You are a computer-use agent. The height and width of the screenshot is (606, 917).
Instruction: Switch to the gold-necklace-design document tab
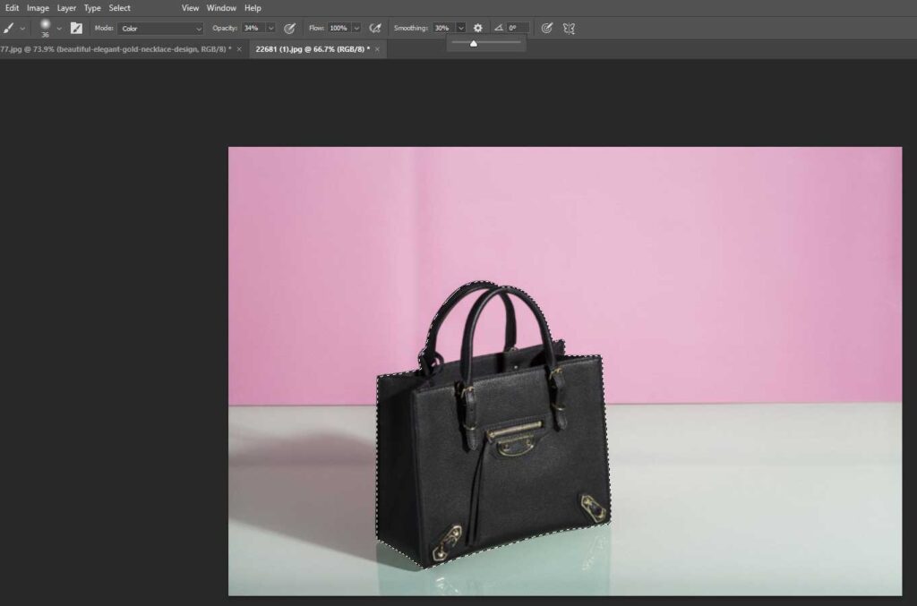[115, 48]
